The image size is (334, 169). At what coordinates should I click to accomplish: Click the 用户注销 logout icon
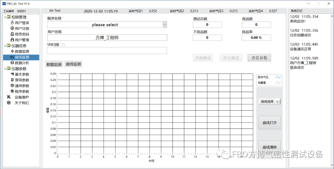(x=12, y=28)
